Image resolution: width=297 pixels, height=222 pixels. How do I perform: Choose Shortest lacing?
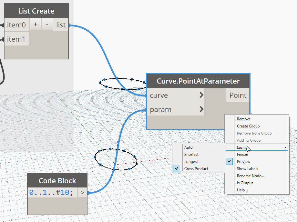(191, 155)
